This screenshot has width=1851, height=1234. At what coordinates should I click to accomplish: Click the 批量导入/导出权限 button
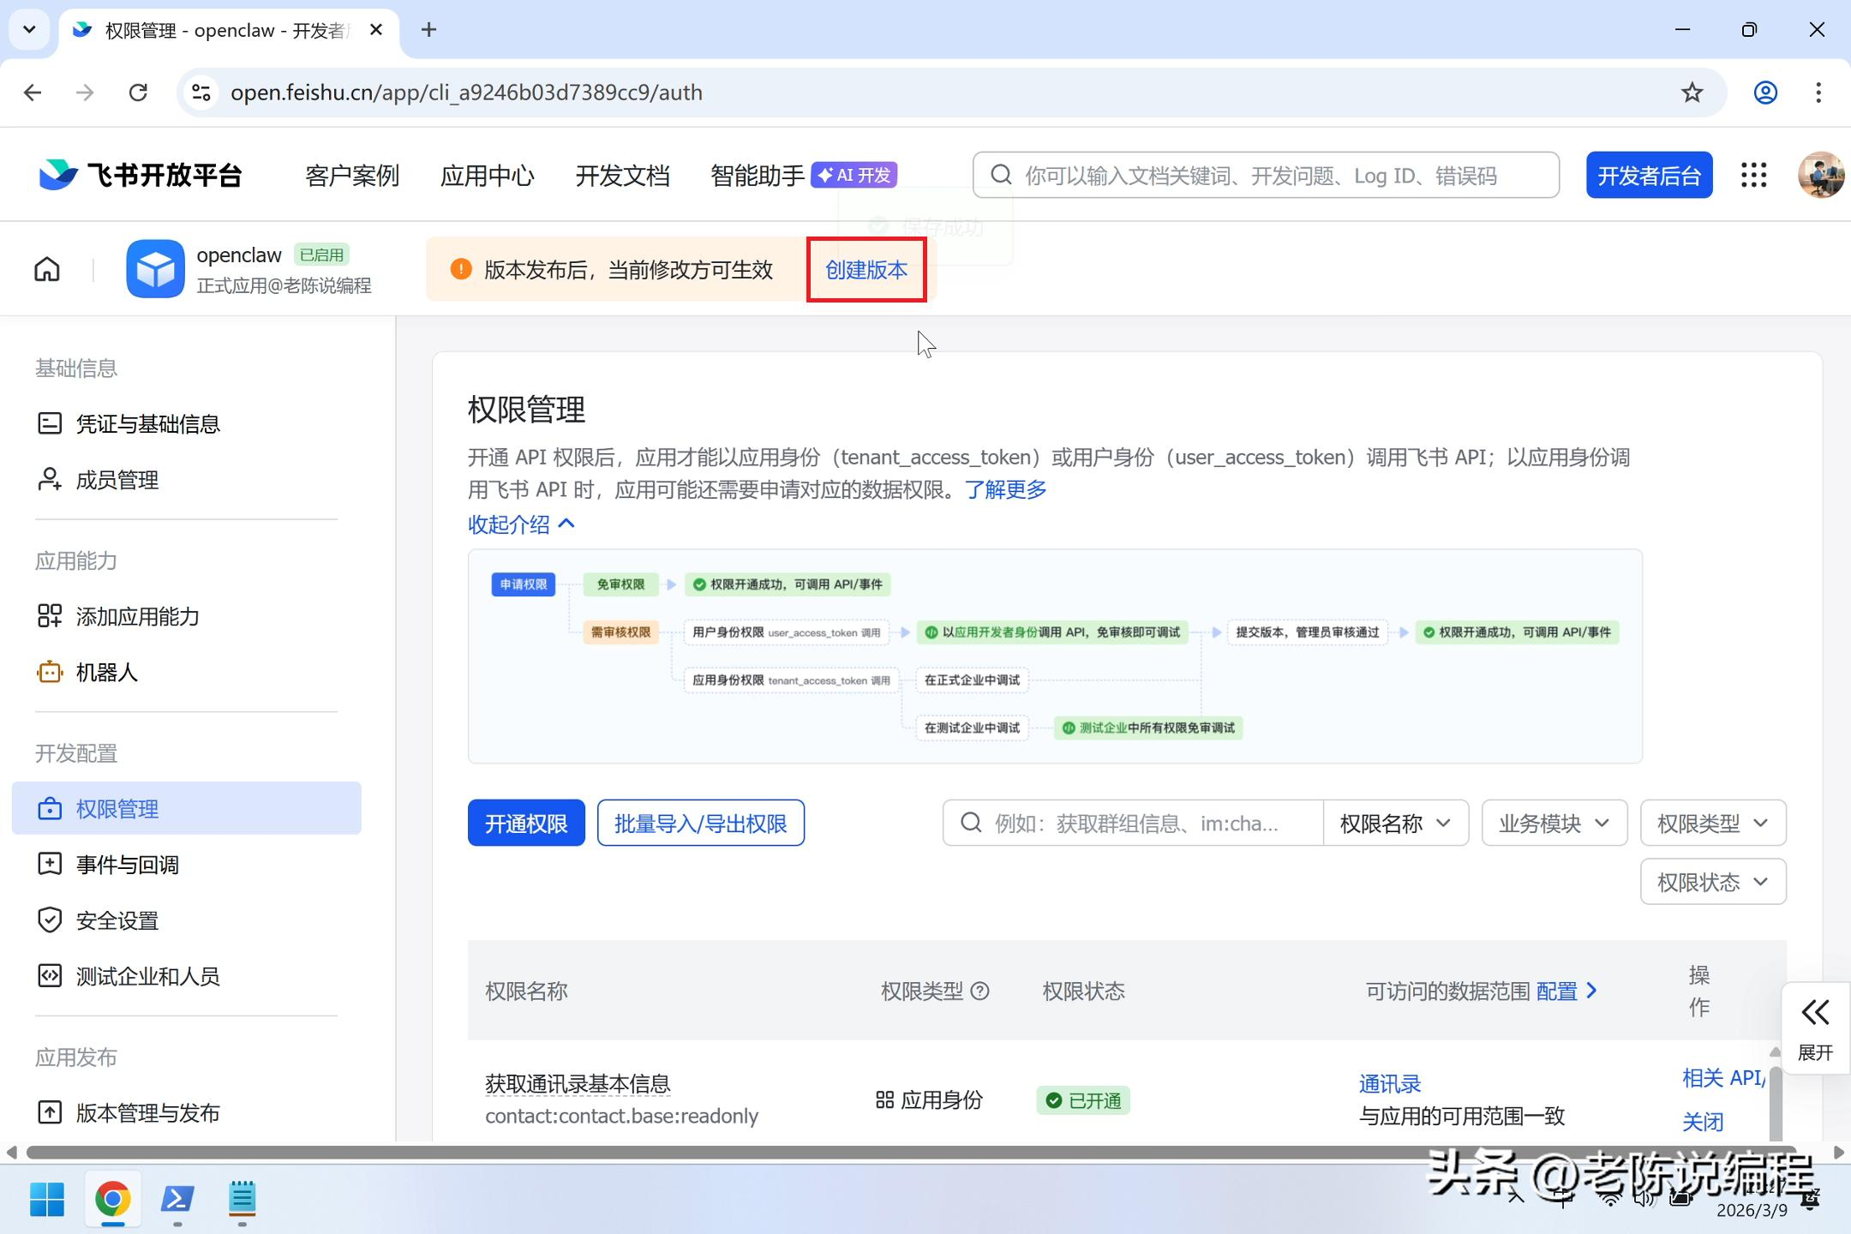tap(700, 824)
